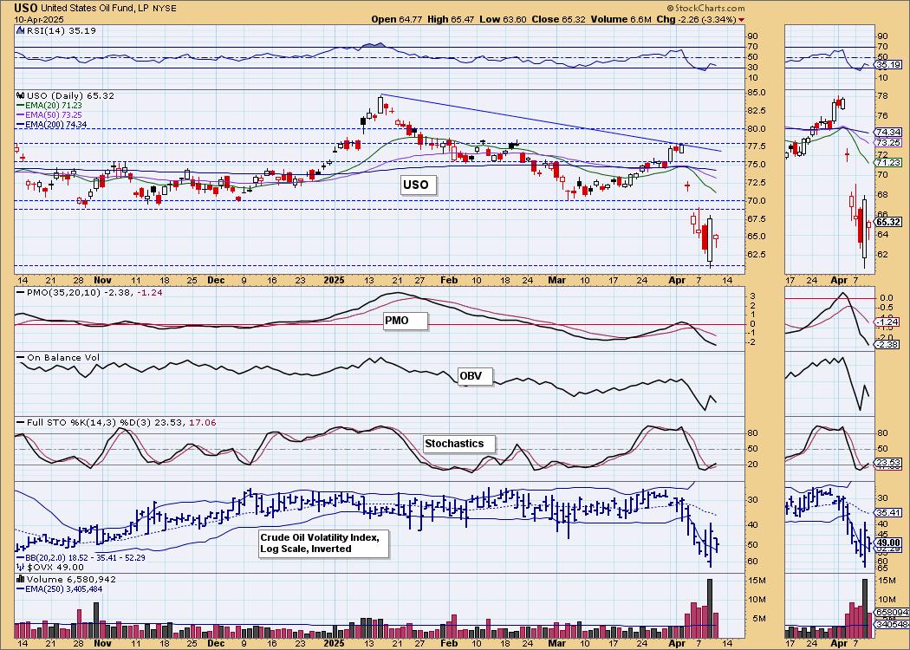
Task: Click the 62.5 price axis label
Action: pos(758,255)
